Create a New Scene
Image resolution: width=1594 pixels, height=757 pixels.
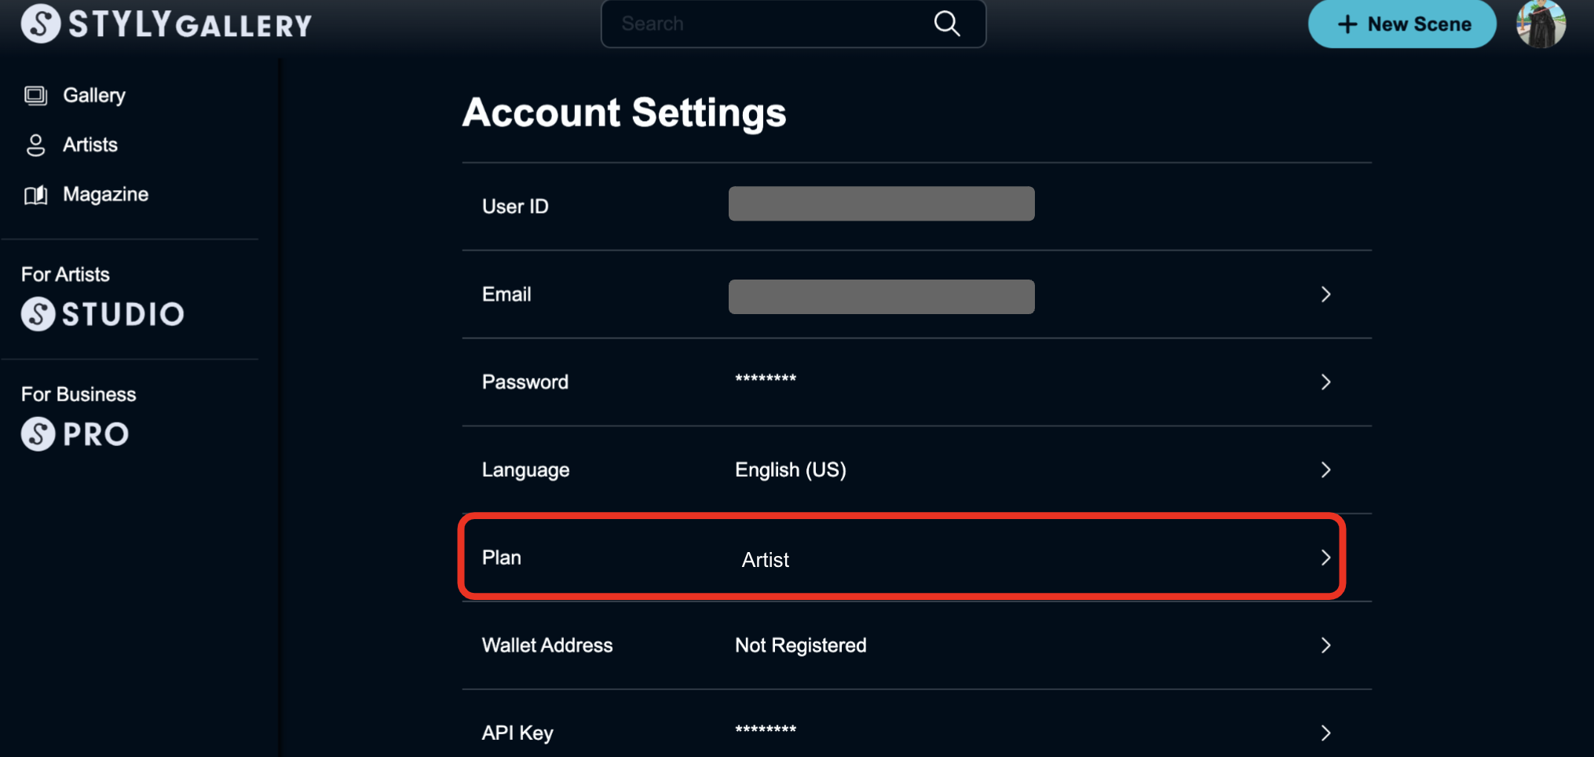pyautogui.click(x=1402, y=24)
